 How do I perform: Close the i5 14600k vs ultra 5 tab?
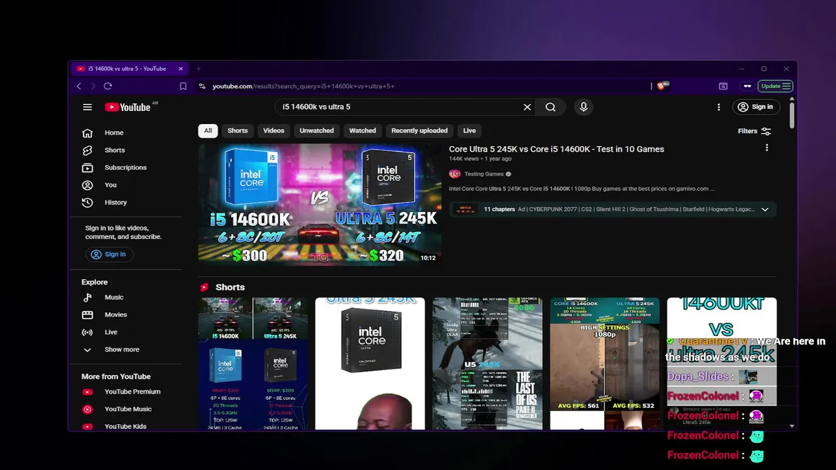point(180,69)
